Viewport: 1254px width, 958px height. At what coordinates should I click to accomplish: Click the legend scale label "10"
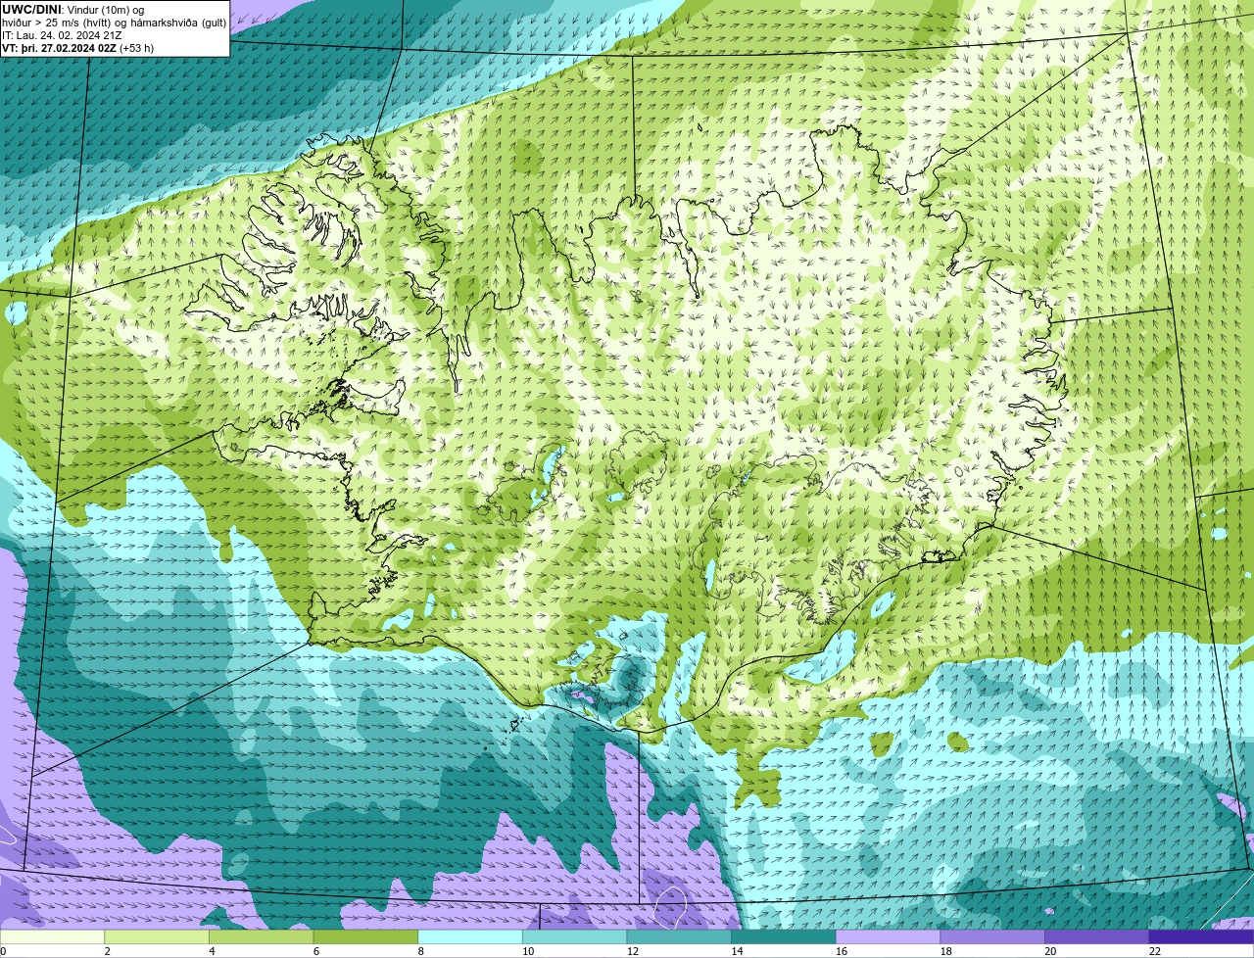pos(528,951)
